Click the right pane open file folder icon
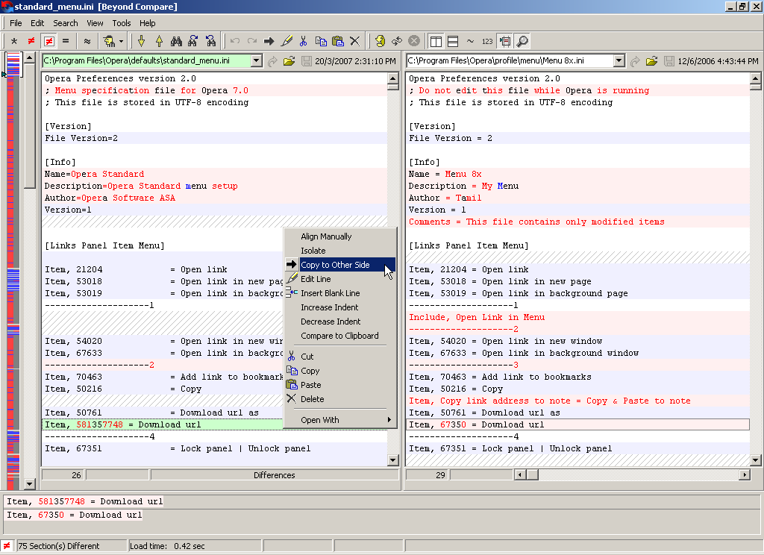 click(652, 61)
